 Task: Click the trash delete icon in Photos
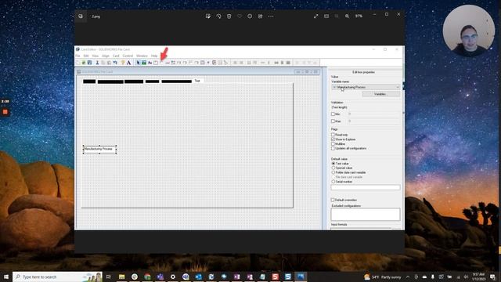[229, 16]
